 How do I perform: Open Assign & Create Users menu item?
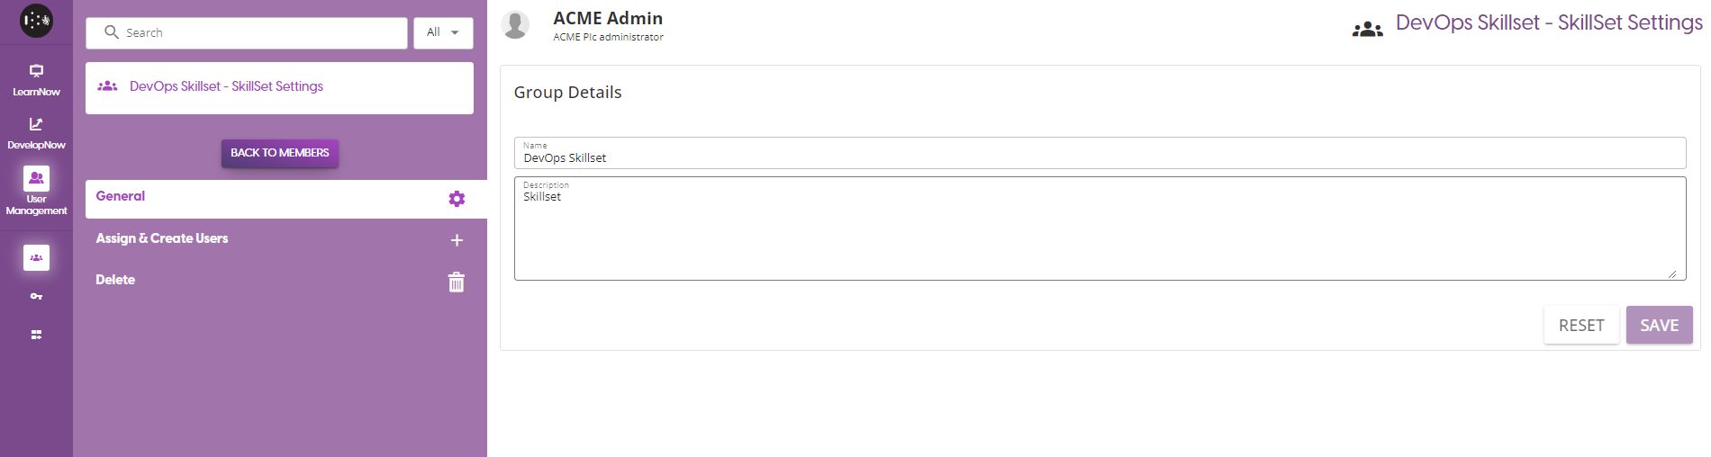pos(162,238)
